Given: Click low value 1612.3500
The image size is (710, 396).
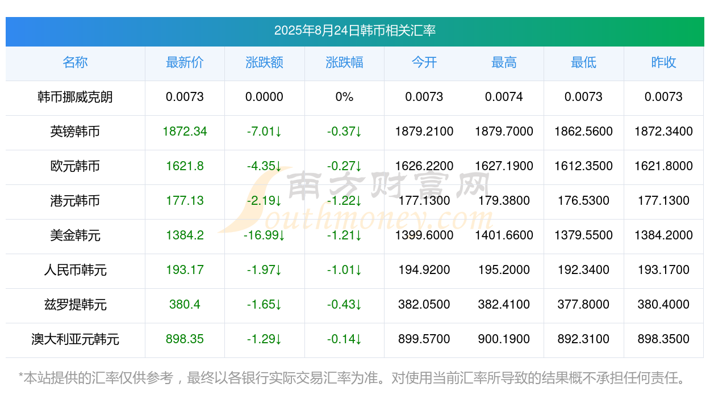Looking at the screenshot, I should tap(584, 166).
